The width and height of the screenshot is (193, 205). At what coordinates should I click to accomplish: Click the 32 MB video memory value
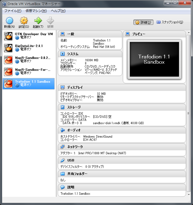[x=101, y=94]
